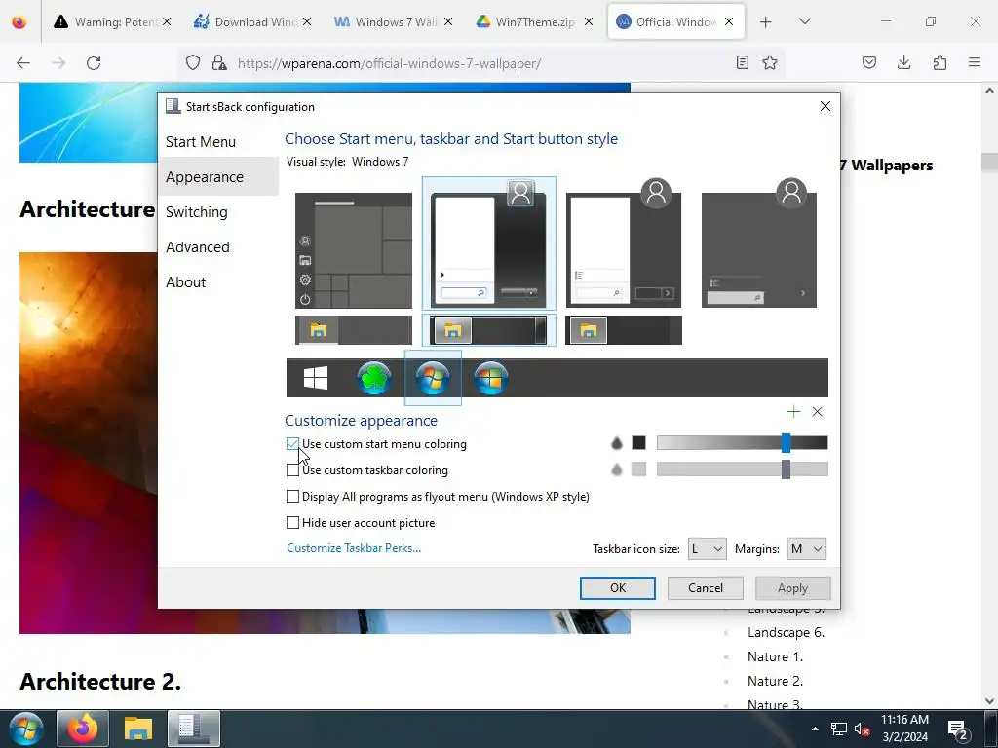The width and height of the screenshot is (998, 748).
Task: Show hidden system tray icons
Action: [x=815, y=729]
